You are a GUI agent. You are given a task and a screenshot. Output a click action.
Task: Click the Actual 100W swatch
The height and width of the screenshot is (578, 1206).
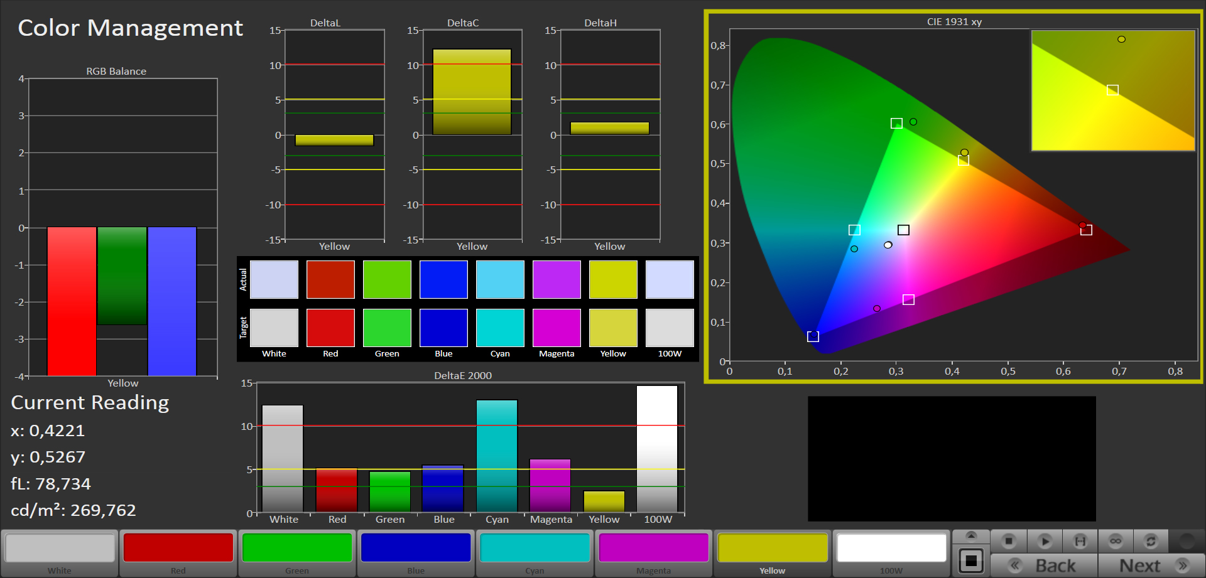tap(670, 280)
